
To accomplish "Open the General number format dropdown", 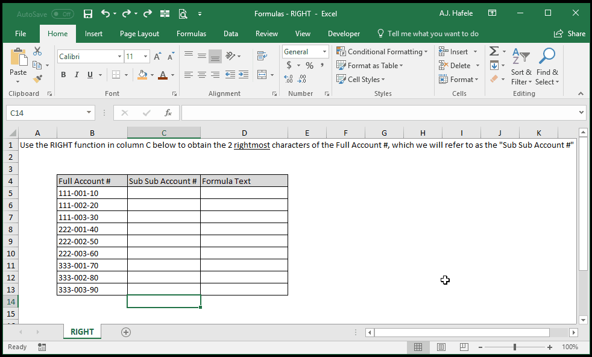I will coord(324,51).
